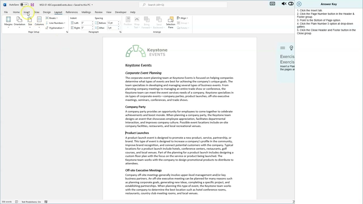Click the Product Launches heading

click(137, 133)
